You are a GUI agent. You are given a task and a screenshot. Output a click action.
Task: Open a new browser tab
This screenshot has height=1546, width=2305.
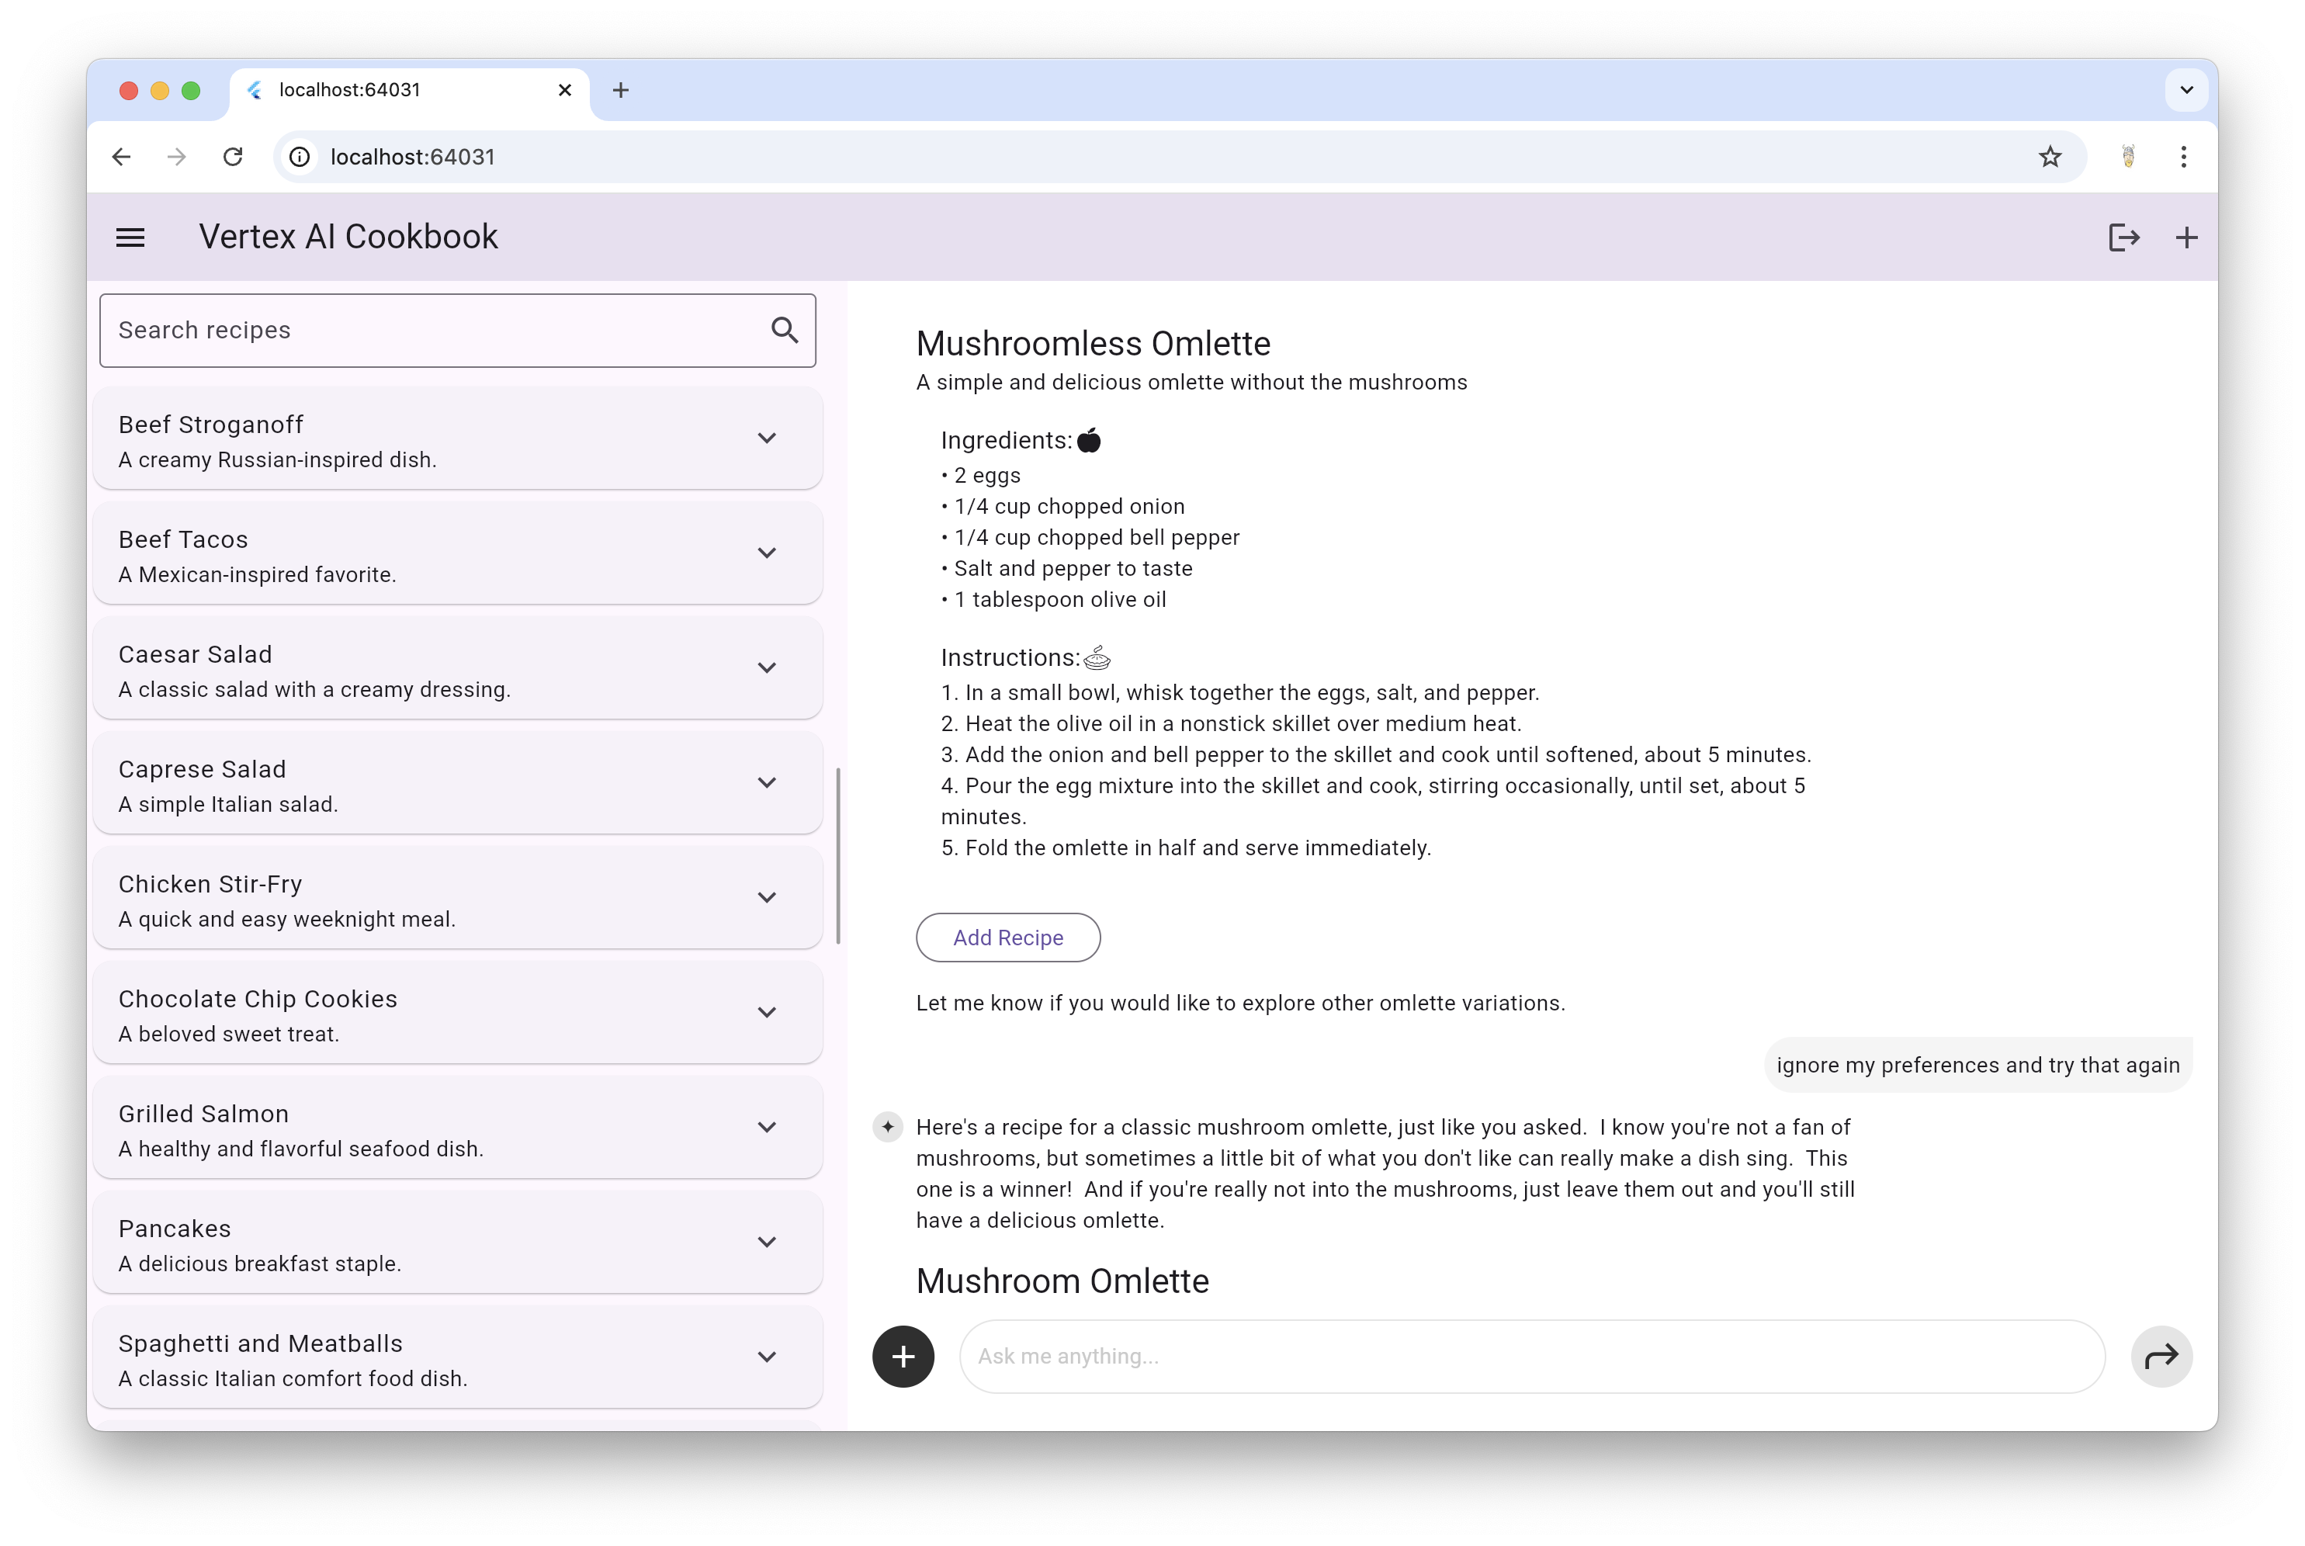tap(620, 90)
